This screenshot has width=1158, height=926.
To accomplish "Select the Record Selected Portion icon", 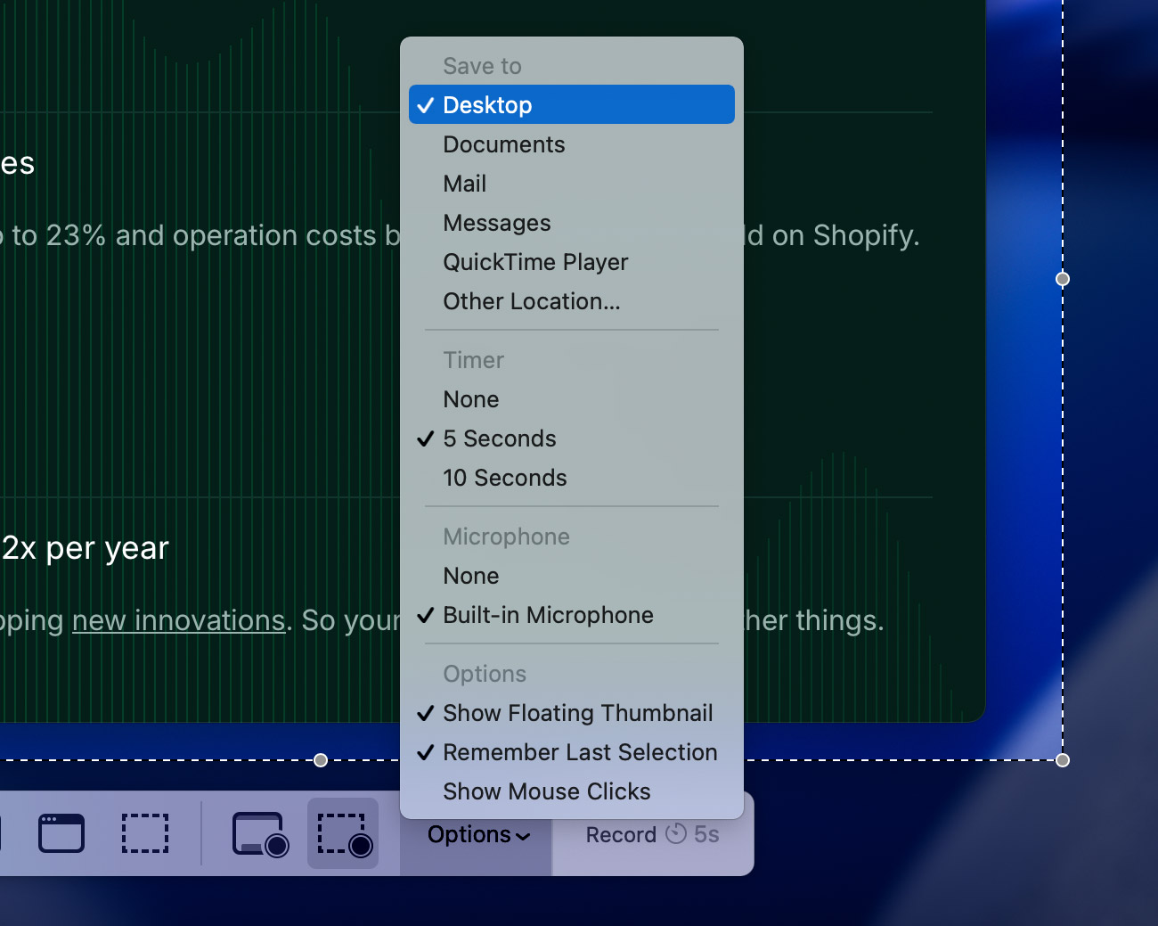I will (345, 834).
